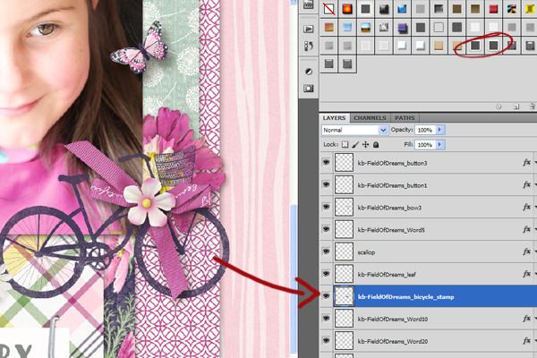The image size is (537, 358).
Task: Apply the blue glass style swatch
Action: (402, 9)
